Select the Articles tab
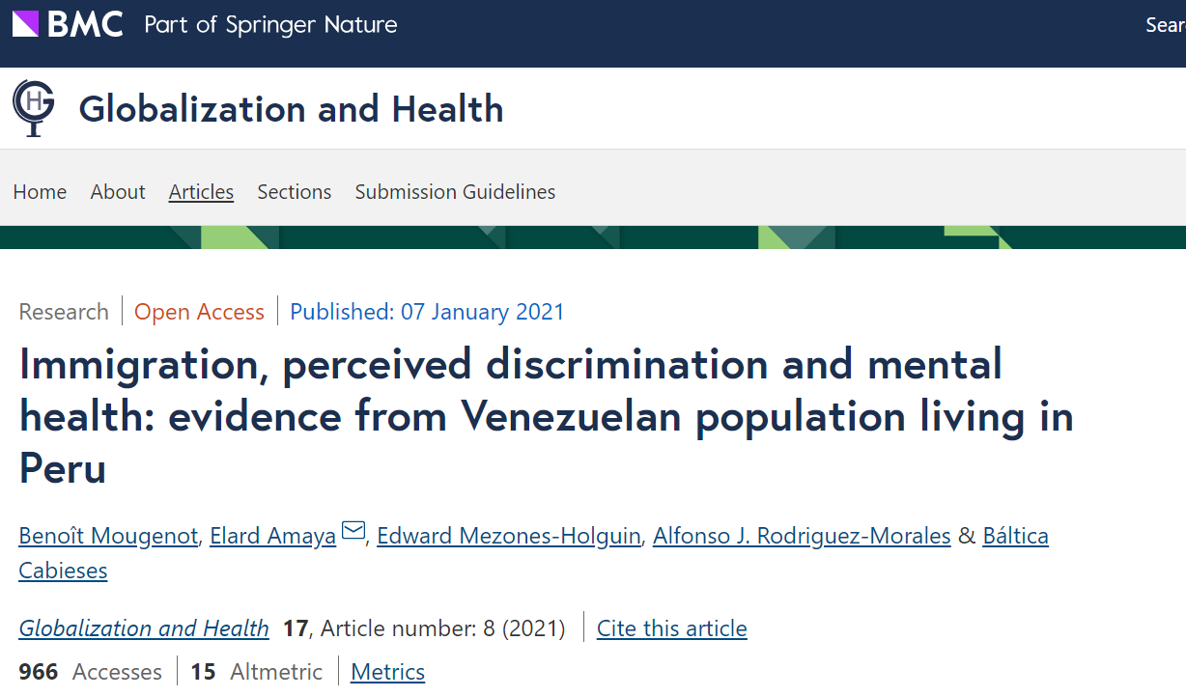Viewport: 1186px width, 697px height. tap(201, 191)
